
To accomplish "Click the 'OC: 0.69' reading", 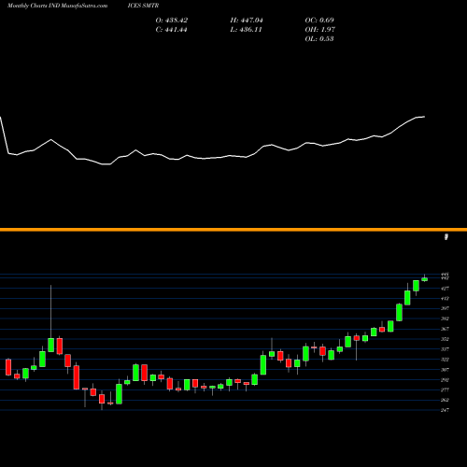I will click(x=319, y=21).
